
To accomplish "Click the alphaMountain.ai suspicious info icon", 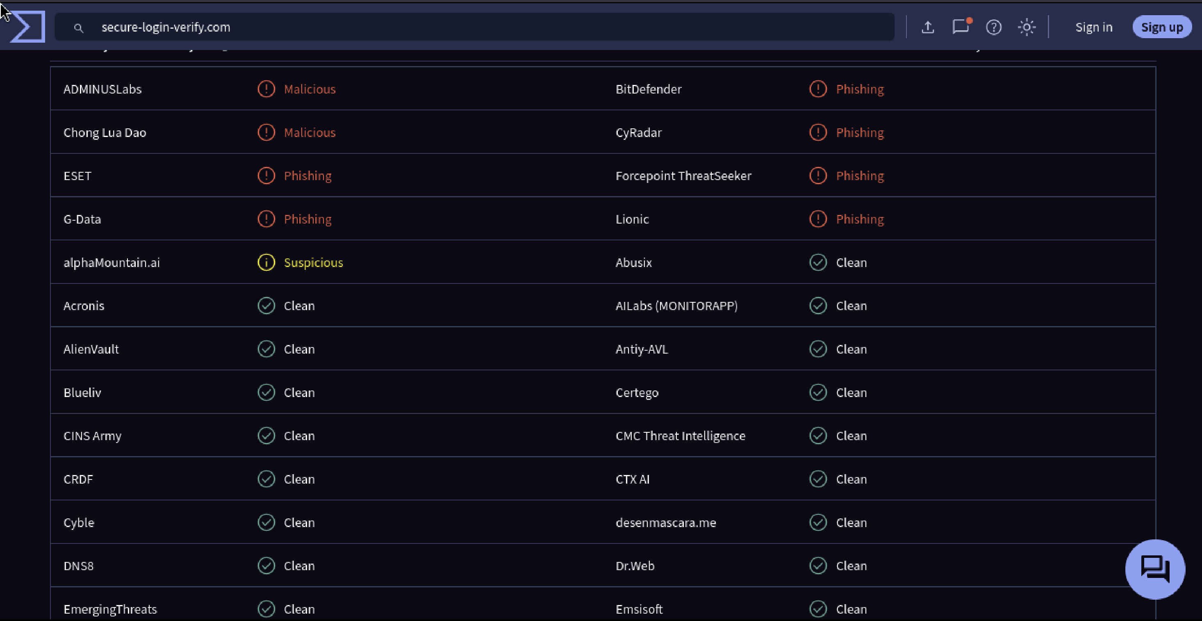I will pyautogui.click(x=266, y=263).
